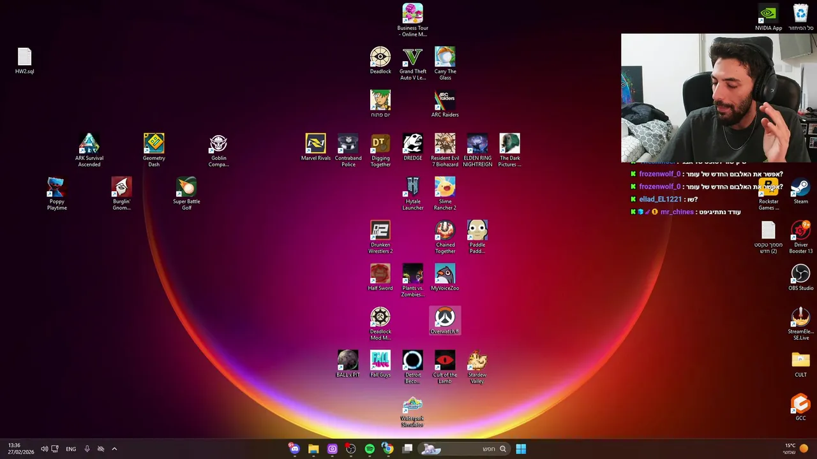Image resolution: width=817 pixels, height=459 pixels.
Task: Open the Recycle Bin icon
Action: (x=800, y=17)
